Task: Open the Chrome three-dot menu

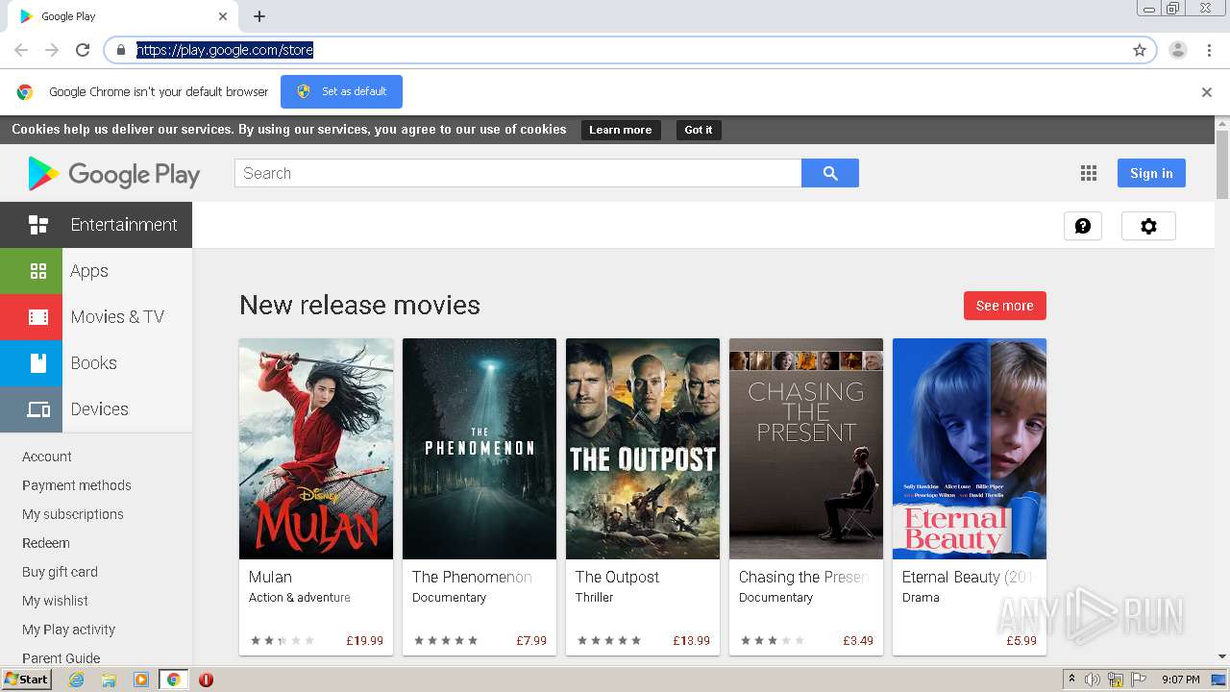Action: pyautogui.click(x=1208, y=50)
